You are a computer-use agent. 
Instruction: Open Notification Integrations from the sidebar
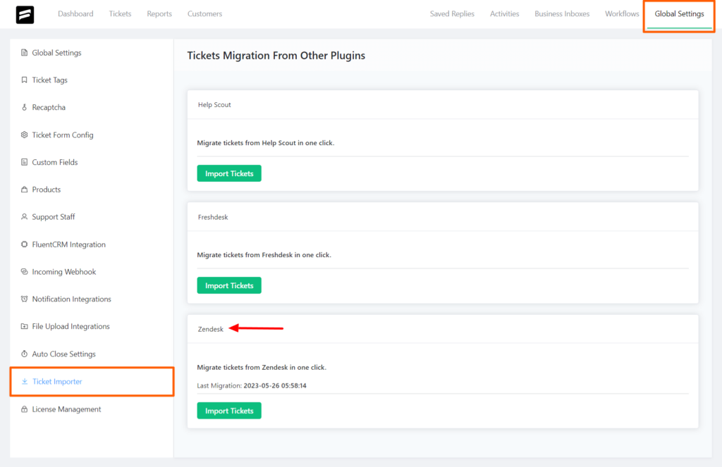[x=23, y=299]
